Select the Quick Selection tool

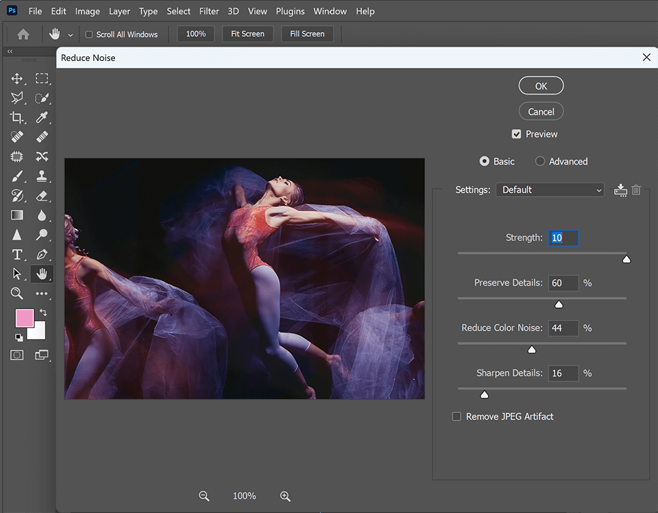(x=42, y=98)
